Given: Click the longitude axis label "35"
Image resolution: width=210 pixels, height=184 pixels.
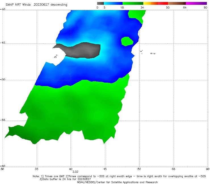Looking at the screenshot, I should point(36,169).
